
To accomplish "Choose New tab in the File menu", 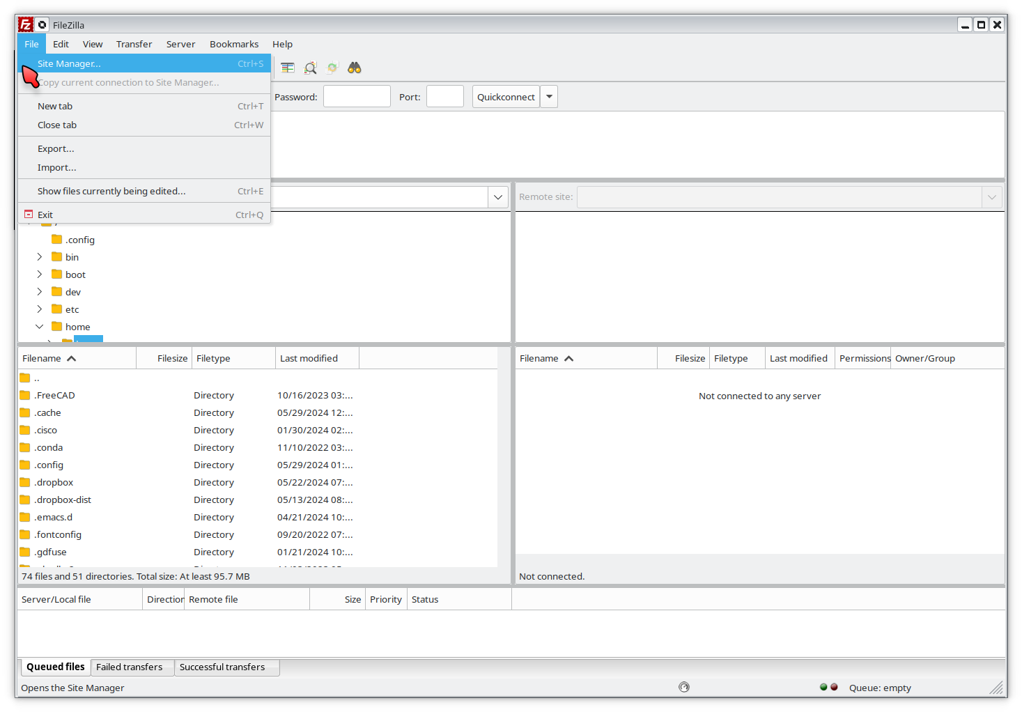I will point(144,106).
